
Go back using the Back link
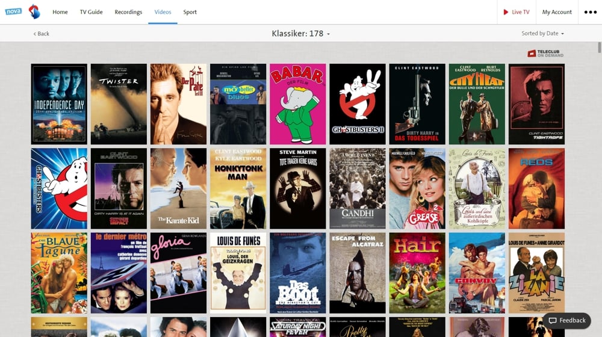tap(41, 34)
